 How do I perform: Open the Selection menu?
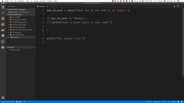pyautogui.click(x=21, y=1)
